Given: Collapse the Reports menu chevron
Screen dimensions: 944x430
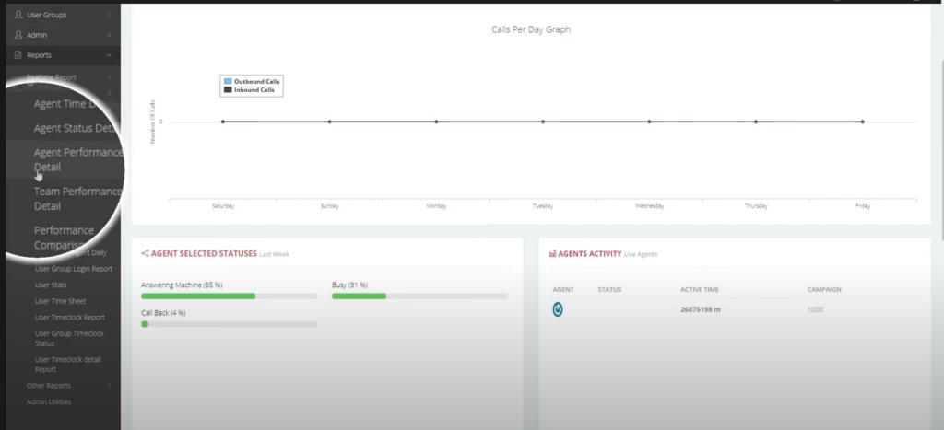Looking at the screenshot, I should tap(109, 54).
